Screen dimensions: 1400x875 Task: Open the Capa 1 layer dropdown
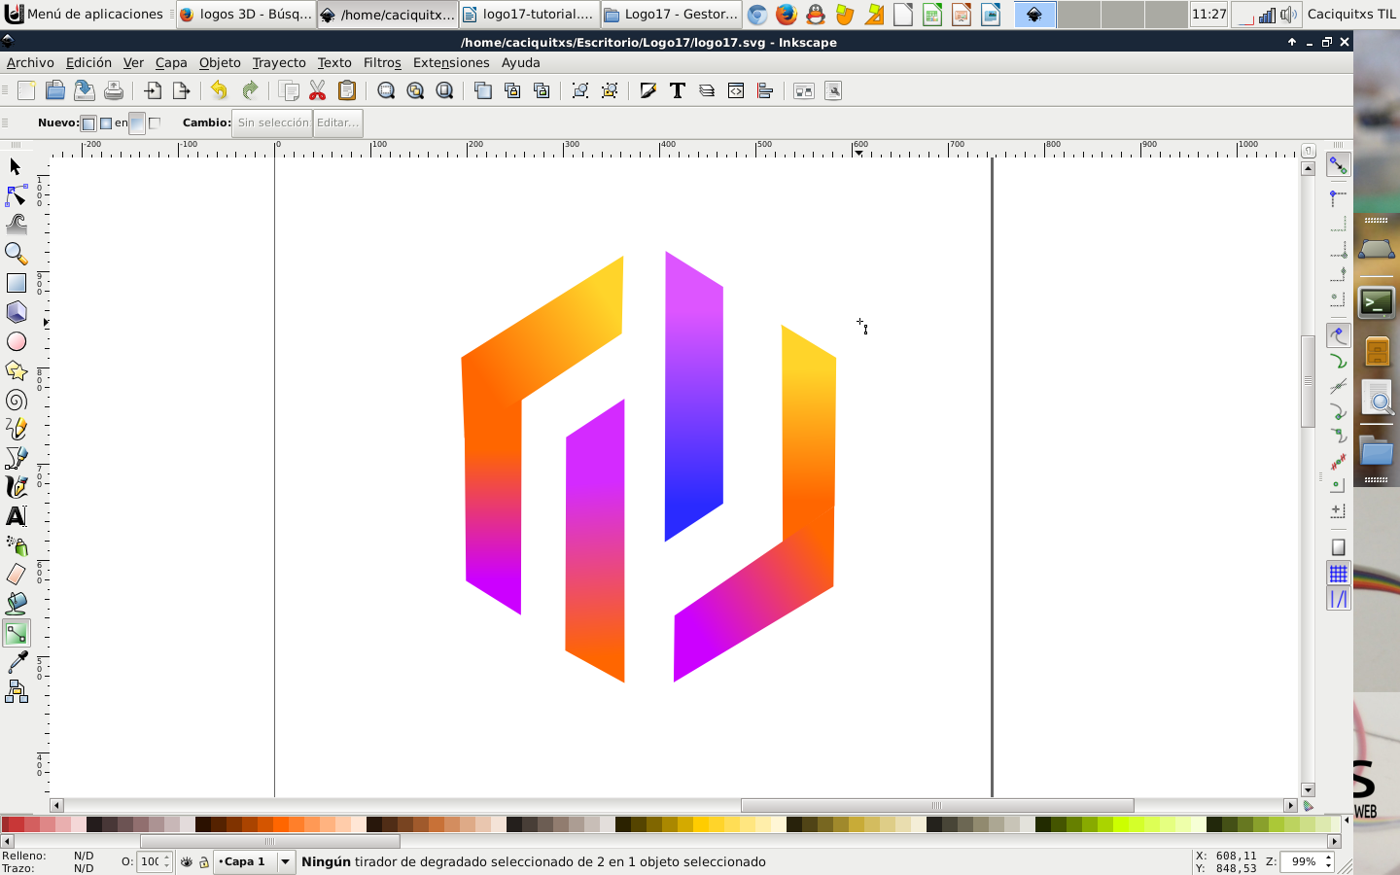pos(255,861)
